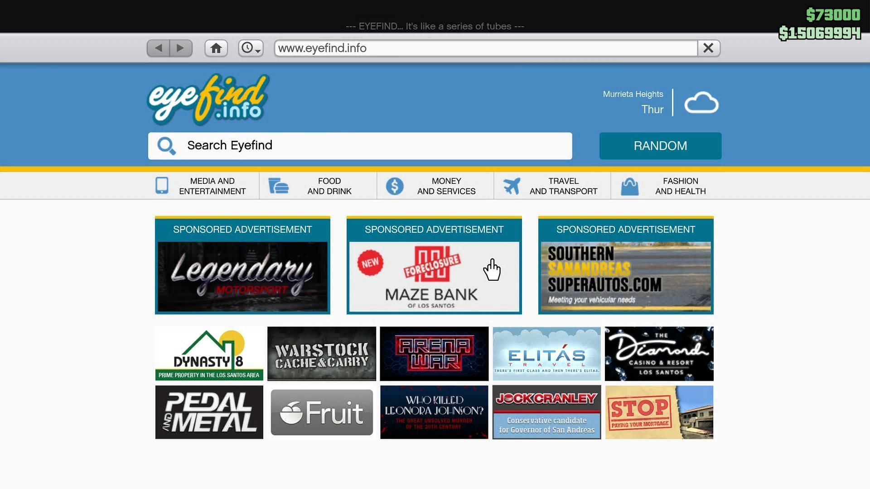Click the Warstock Cache and Carry tile
This screenshot has height=489, width=870.
pyautogui.click(x=321, y=354)
